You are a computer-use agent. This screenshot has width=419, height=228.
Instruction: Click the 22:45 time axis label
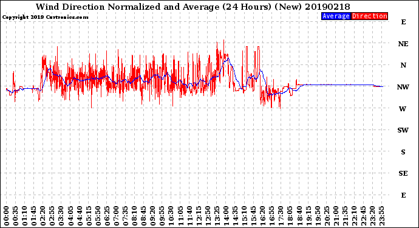tap(363, 216)
